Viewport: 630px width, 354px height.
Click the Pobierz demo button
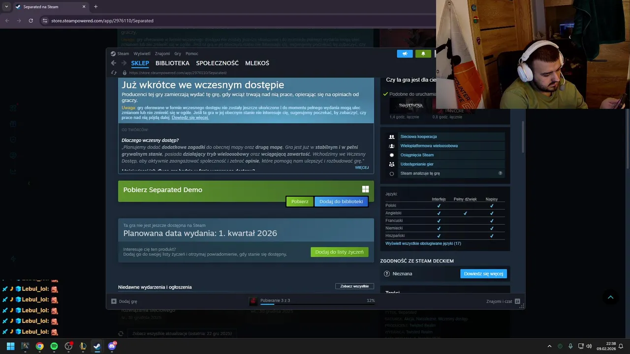(x=300, y=202)
